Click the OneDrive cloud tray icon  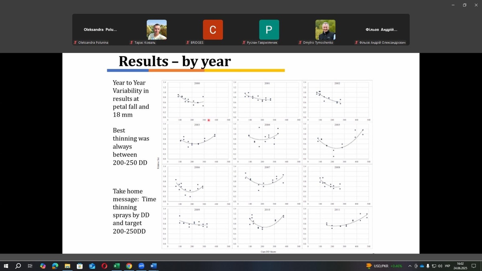pos(422,266)
